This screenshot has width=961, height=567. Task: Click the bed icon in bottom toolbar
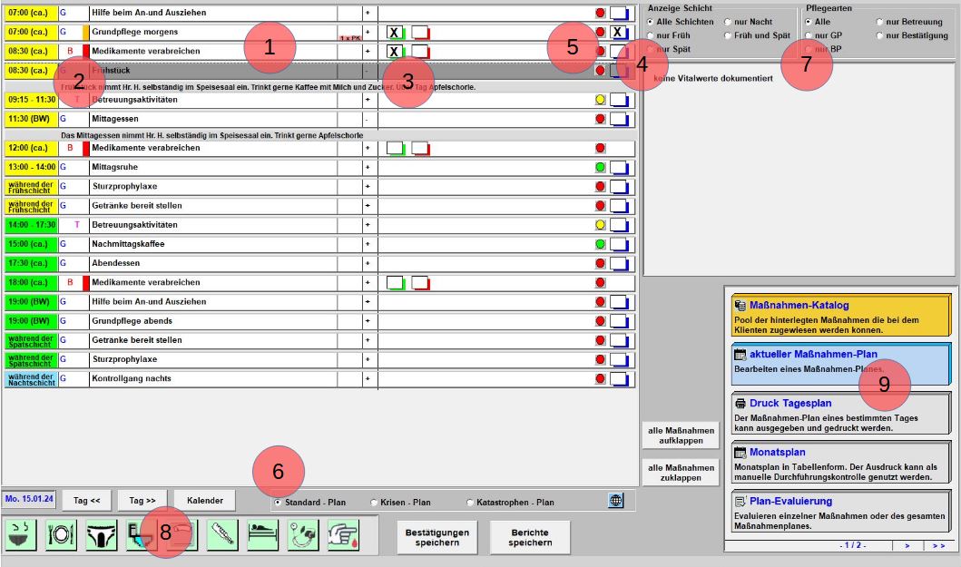pyautogui.click(x=264, y=535)
